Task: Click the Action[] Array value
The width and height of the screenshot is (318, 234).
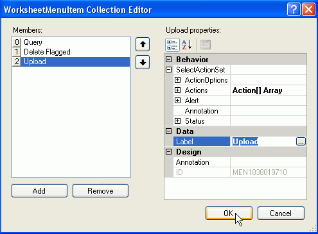Action: click(257, 90)
